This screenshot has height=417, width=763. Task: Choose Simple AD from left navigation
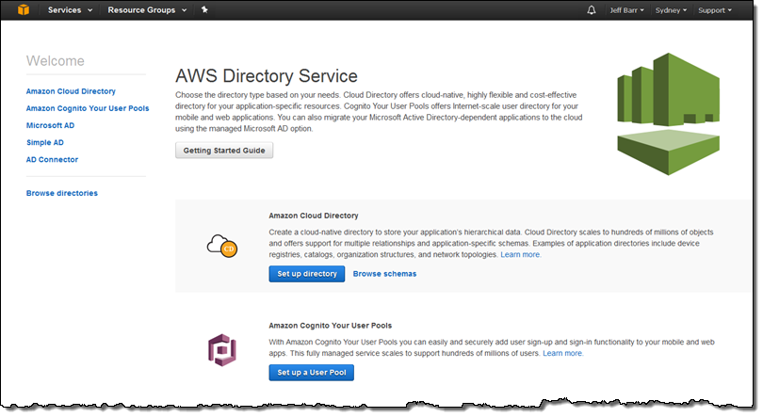click(46, 142)
